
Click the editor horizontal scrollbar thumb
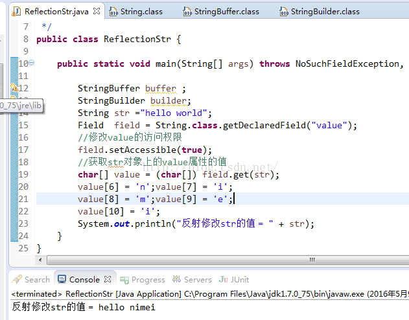tap(229, 260)
